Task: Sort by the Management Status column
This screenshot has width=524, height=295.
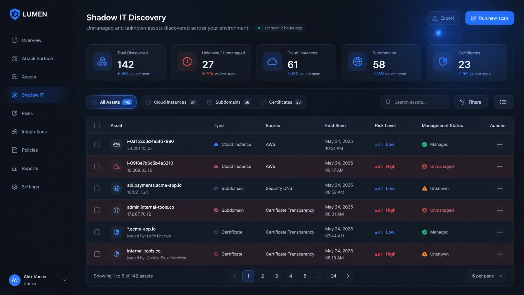Action: [x=442, y=126]
